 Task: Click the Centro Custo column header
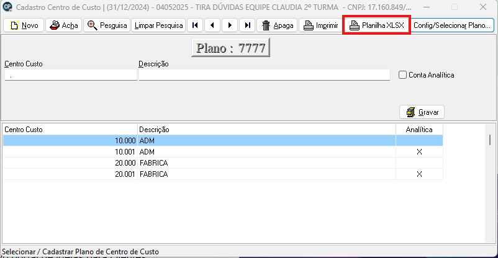coord(70,130)
